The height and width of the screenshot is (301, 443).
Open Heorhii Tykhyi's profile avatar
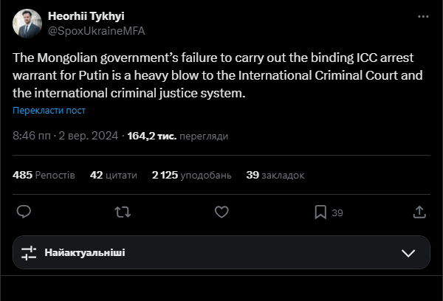[x=27, y=24]
